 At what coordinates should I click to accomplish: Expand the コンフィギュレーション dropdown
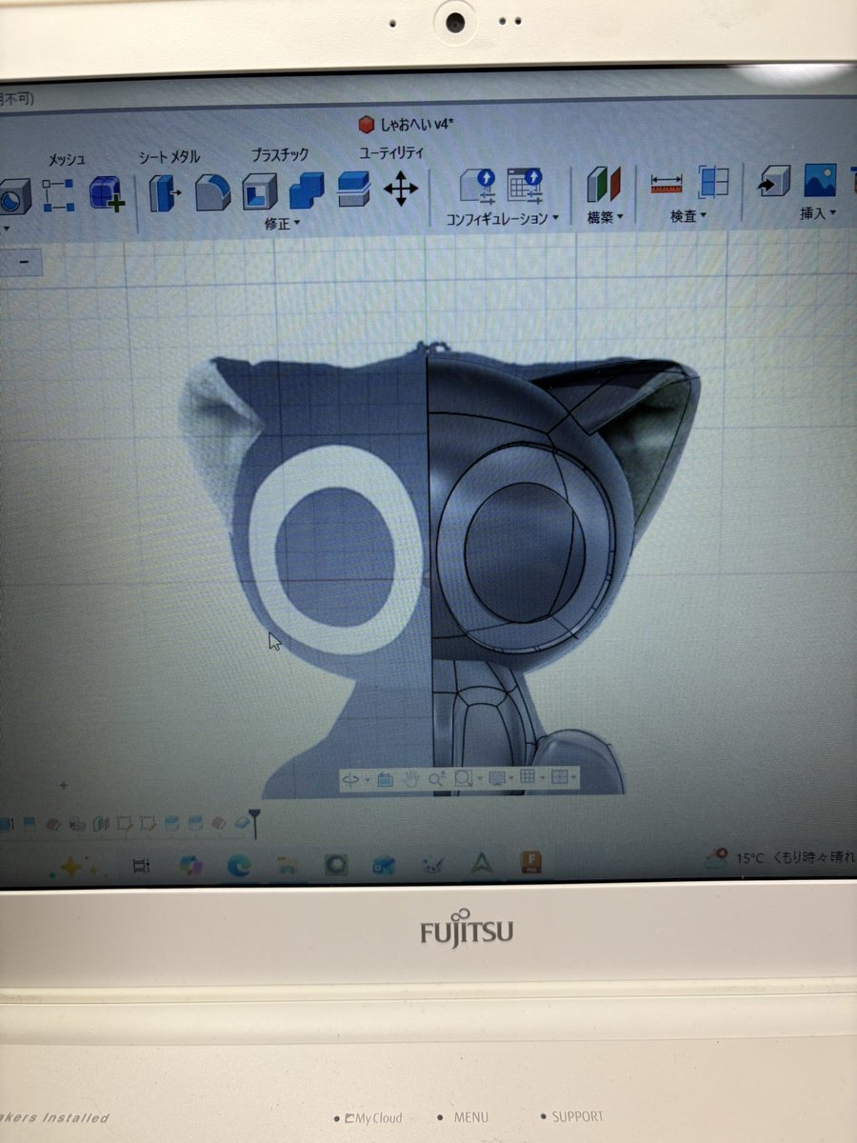pos(502,219)
